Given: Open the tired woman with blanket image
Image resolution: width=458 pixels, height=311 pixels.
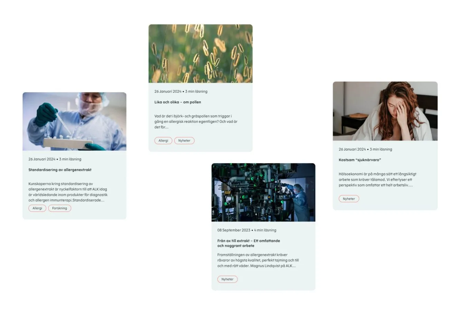Looking at the screenshot, I should pos(385,111).
